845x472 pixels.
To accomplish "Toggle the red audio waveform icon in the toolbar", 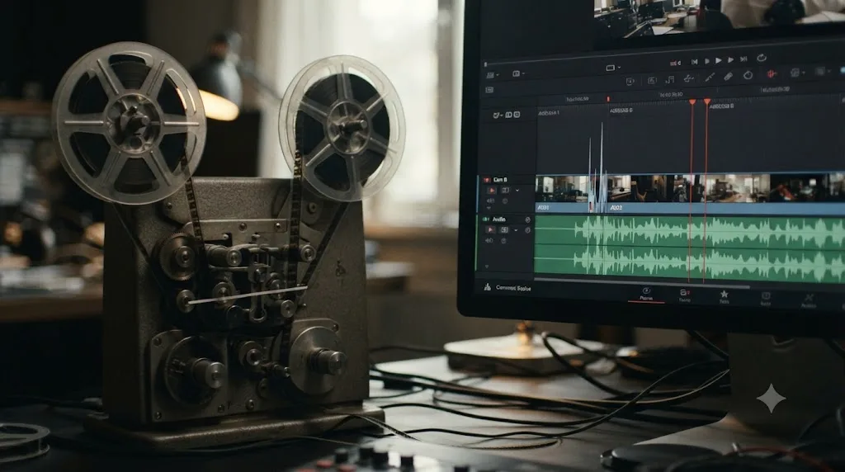I will pos(772,73).
